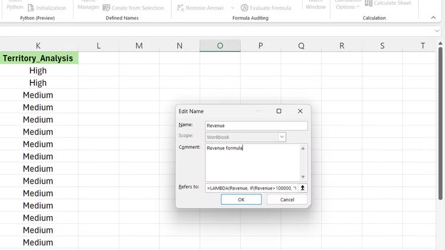Viewport: 445px width, 250px height.
Task: Expand the formula bar chevron
Action: (x=437, y=31)
